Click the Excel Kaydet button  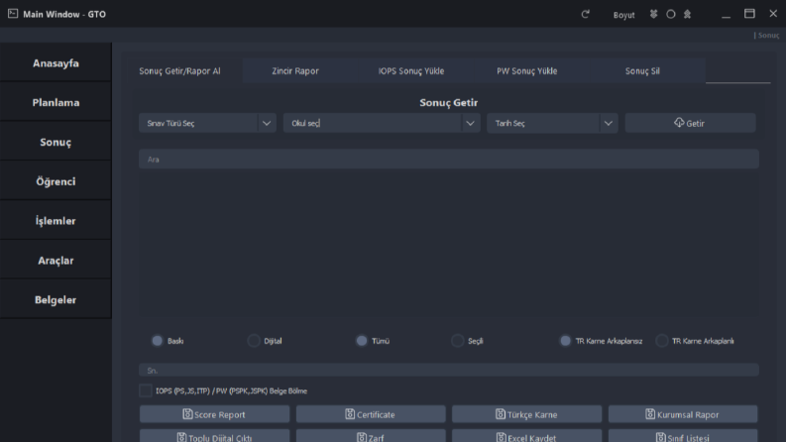[527, 435]
